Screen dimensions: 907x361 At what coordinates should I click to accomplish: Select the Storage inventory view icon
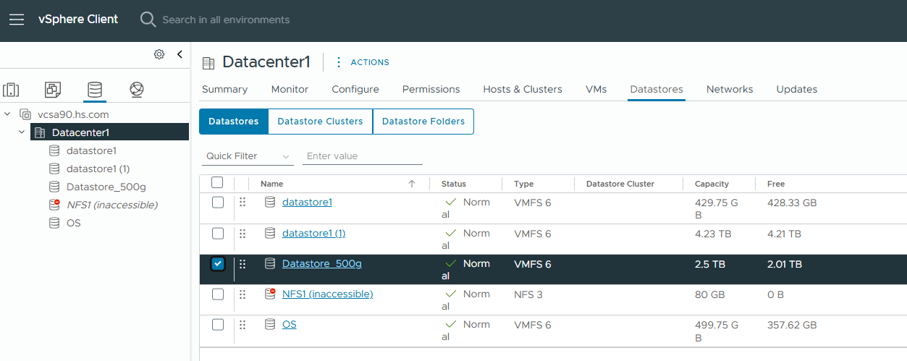(x=95, y=90)
